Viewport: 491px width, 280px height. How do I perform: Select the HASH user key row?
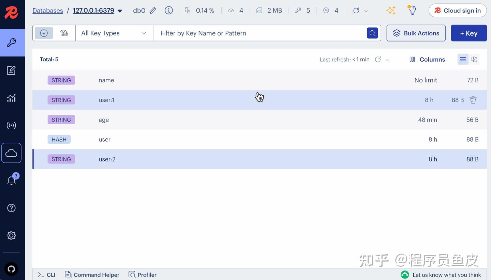[259, 139]
